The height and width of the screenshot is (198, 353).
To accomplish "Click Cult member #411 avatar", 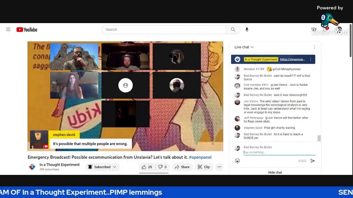I will coord(237,86).
